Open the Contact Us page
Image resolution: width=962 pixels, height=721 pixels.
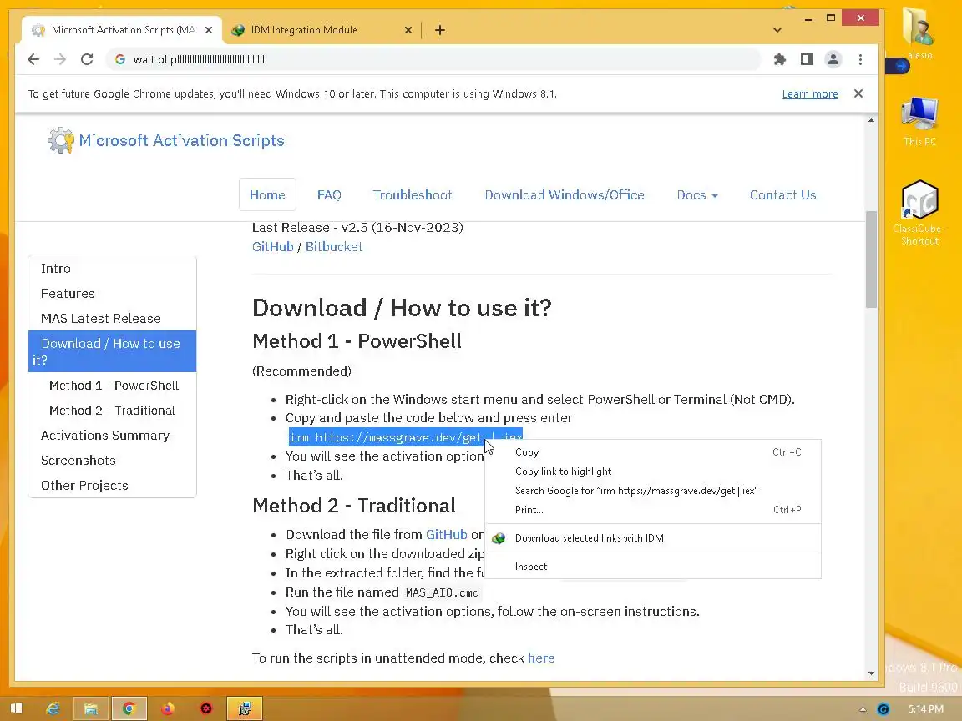782,195
